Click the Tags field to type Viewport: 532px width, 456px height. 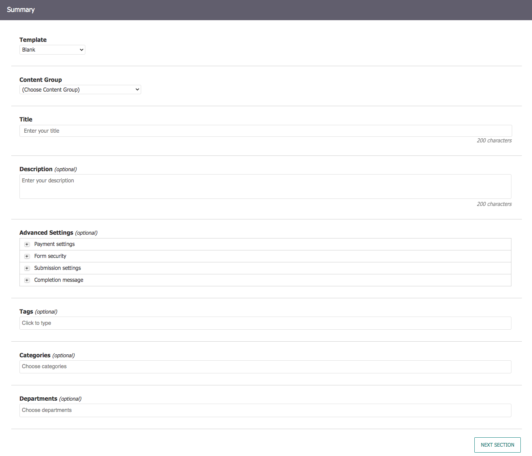(265, 323)
